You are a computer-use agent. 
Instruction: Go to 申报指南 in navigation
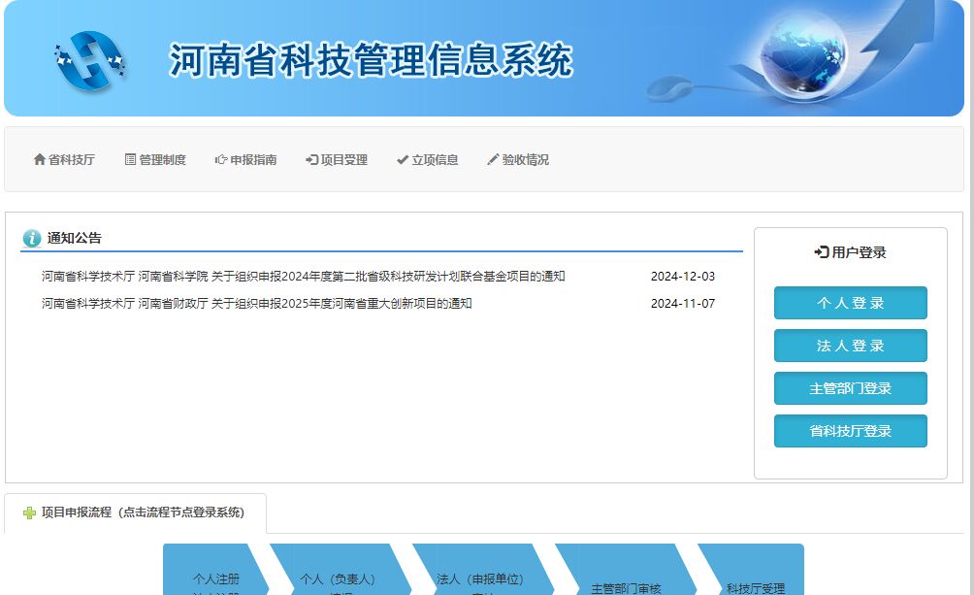(246, 160)
